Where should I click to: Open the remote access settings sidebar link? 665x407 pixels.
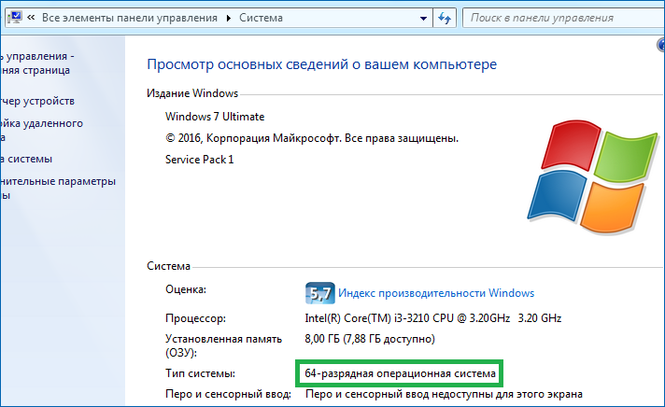41,130
